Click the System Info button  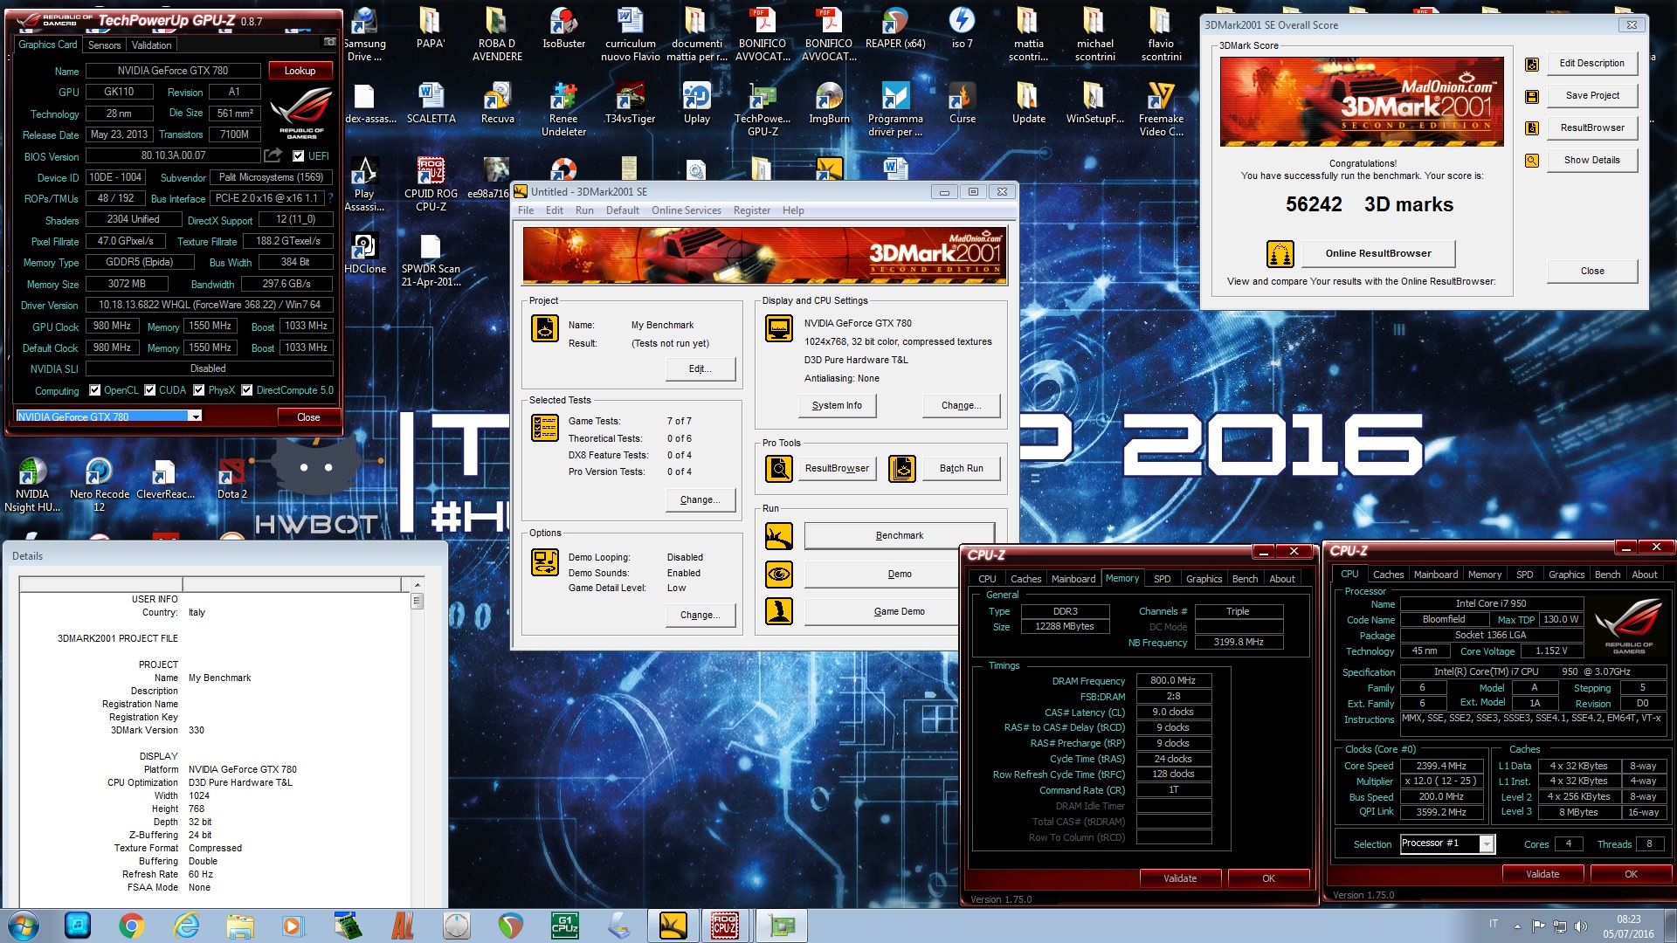837,406
